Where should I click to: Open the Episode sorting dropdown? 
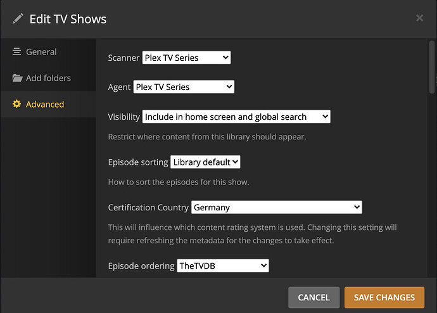205,162
